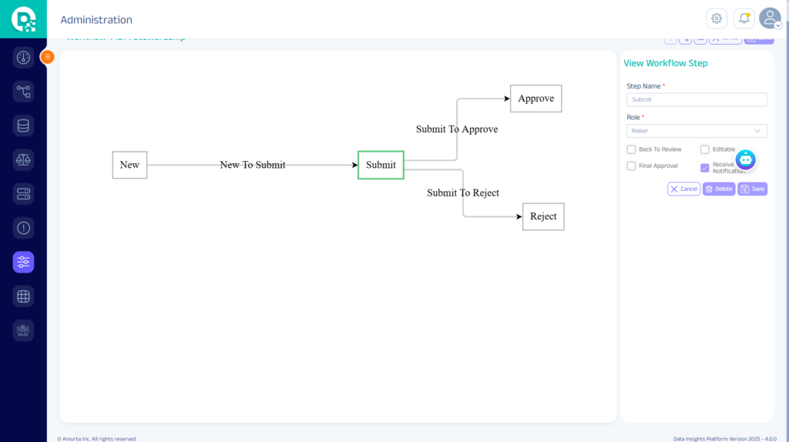This screenshot has width=789, height=442.
Task: Enable the Back To Review checkbox
Action: coord(631,149)
